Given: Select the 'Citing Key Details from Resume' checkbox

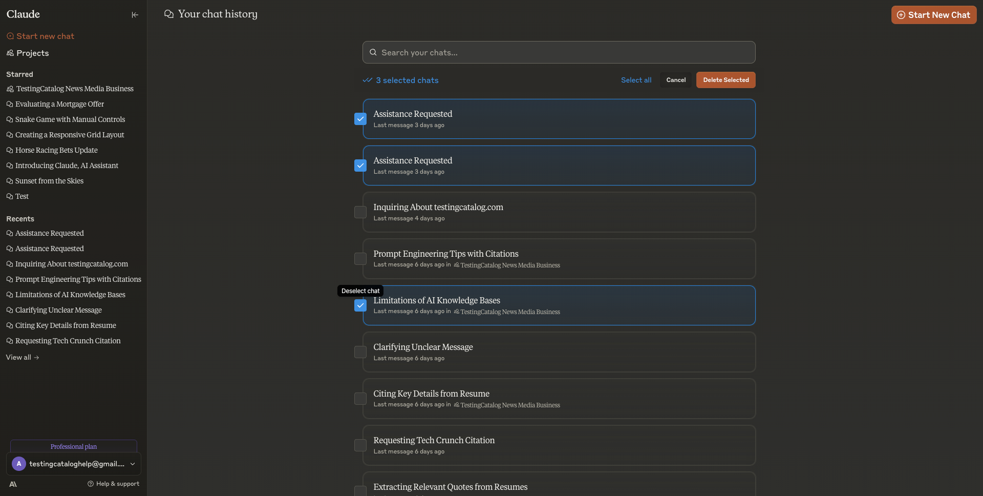Looking at the screenshot, I should pyautogui.click(x=360, y=399).
